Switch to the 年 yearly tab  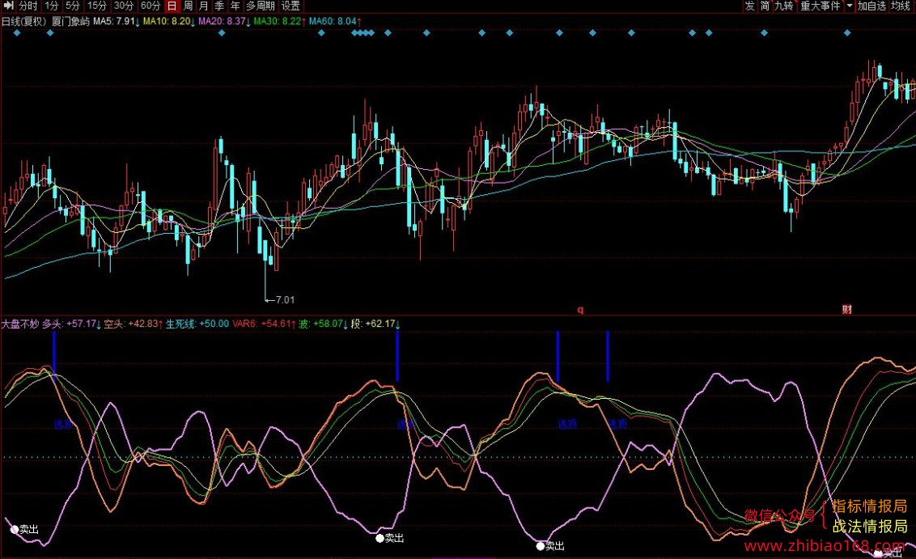point(235,6)
